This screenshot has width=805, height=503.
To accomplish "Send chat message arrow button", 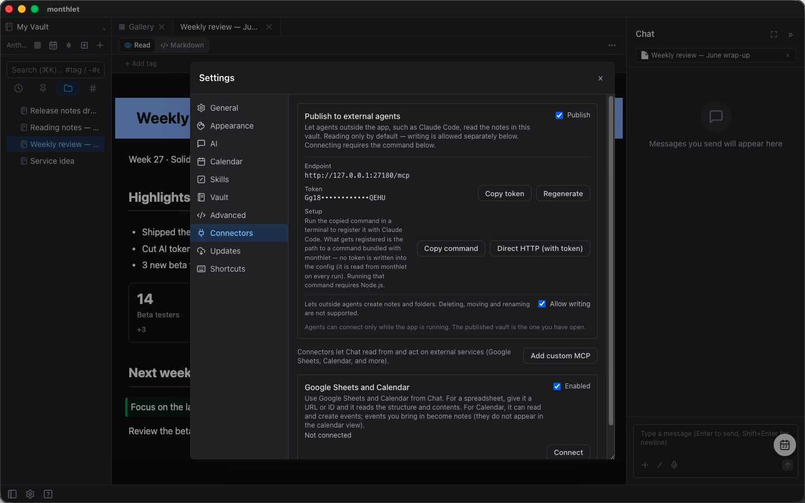I will [788, 465].
